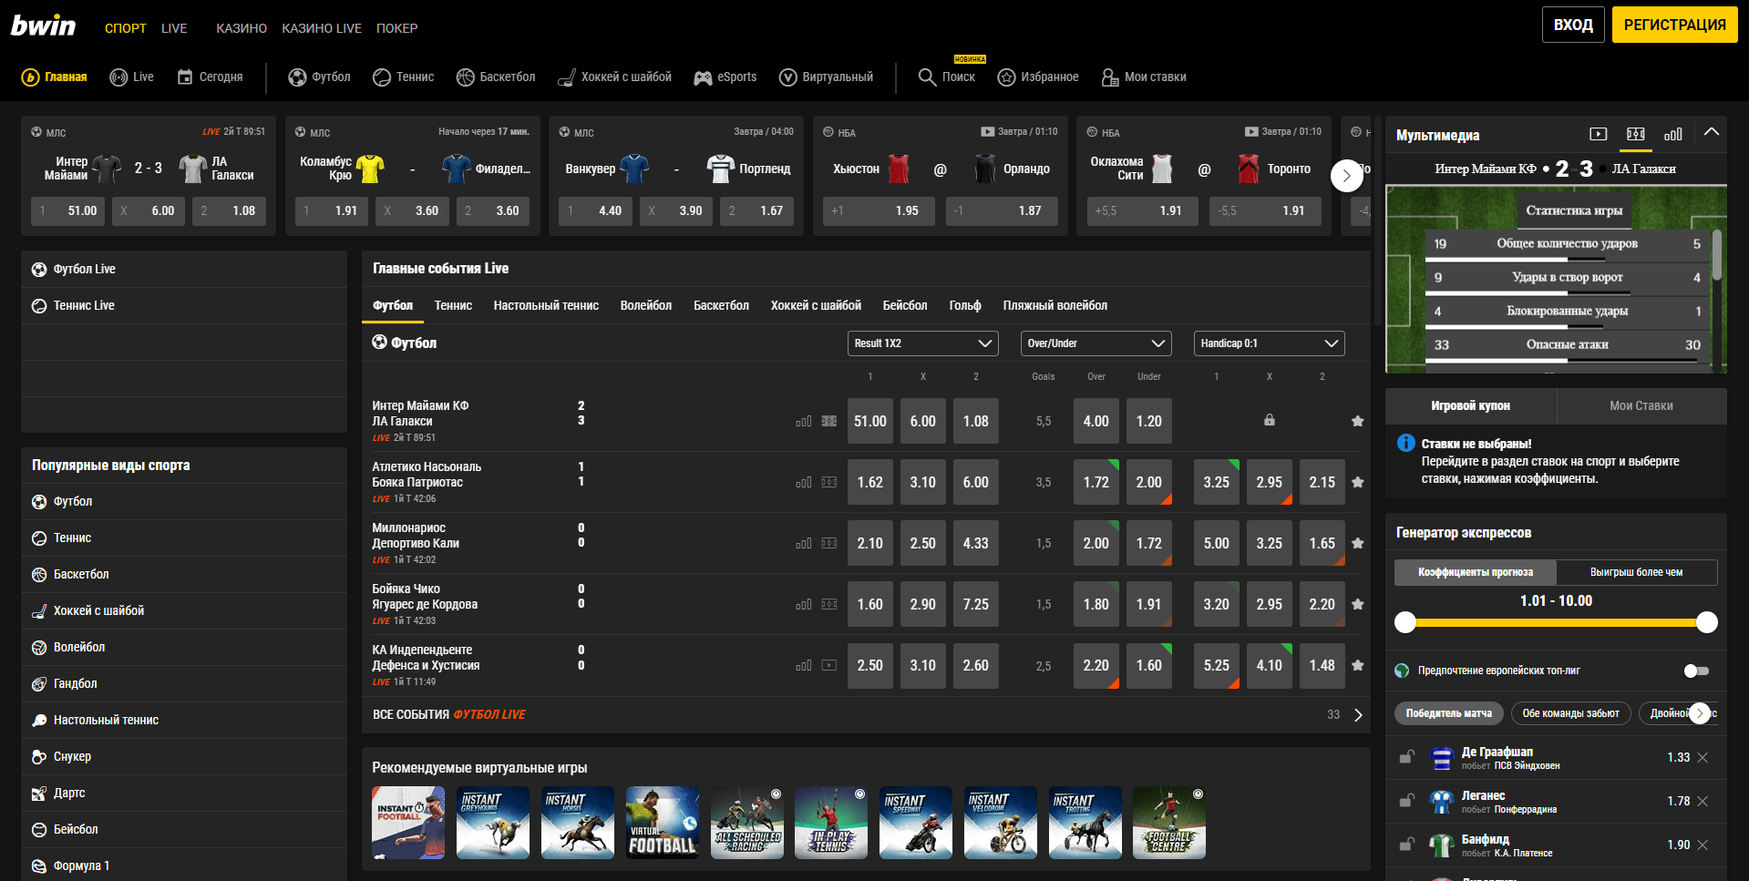Collapse the Мультимедиа panel chevron
Image resolution: width=1749 pixels, height=881 pixels.
[x=1712, y=132]
